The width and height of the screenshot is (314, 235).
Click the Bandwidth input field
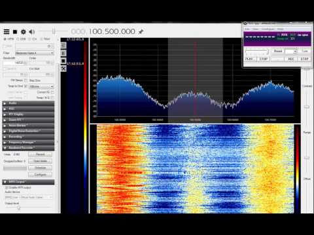15,63
